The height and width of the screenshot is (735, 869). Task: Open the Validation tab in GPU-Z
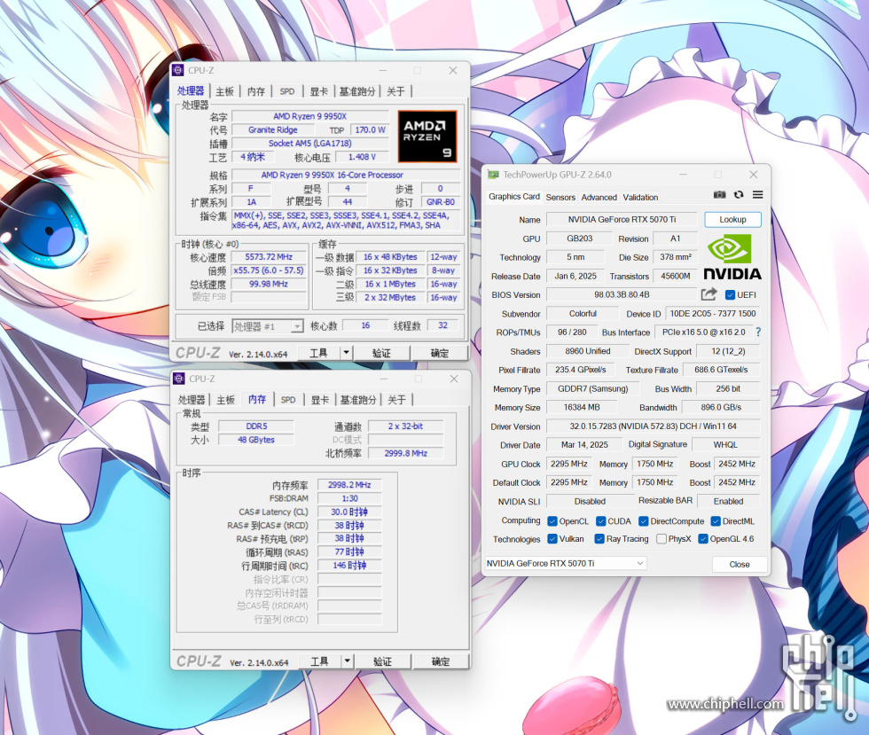point(640,197)
